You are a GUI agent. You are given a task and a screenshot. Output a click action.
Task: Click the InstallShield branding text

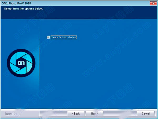click(x=13, y=114)
